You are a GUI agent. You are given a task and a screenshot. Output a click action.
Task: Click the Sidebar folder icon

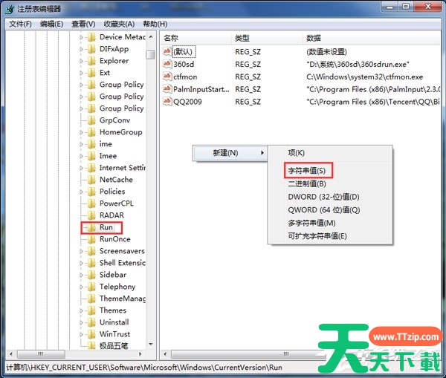point(91,275)
